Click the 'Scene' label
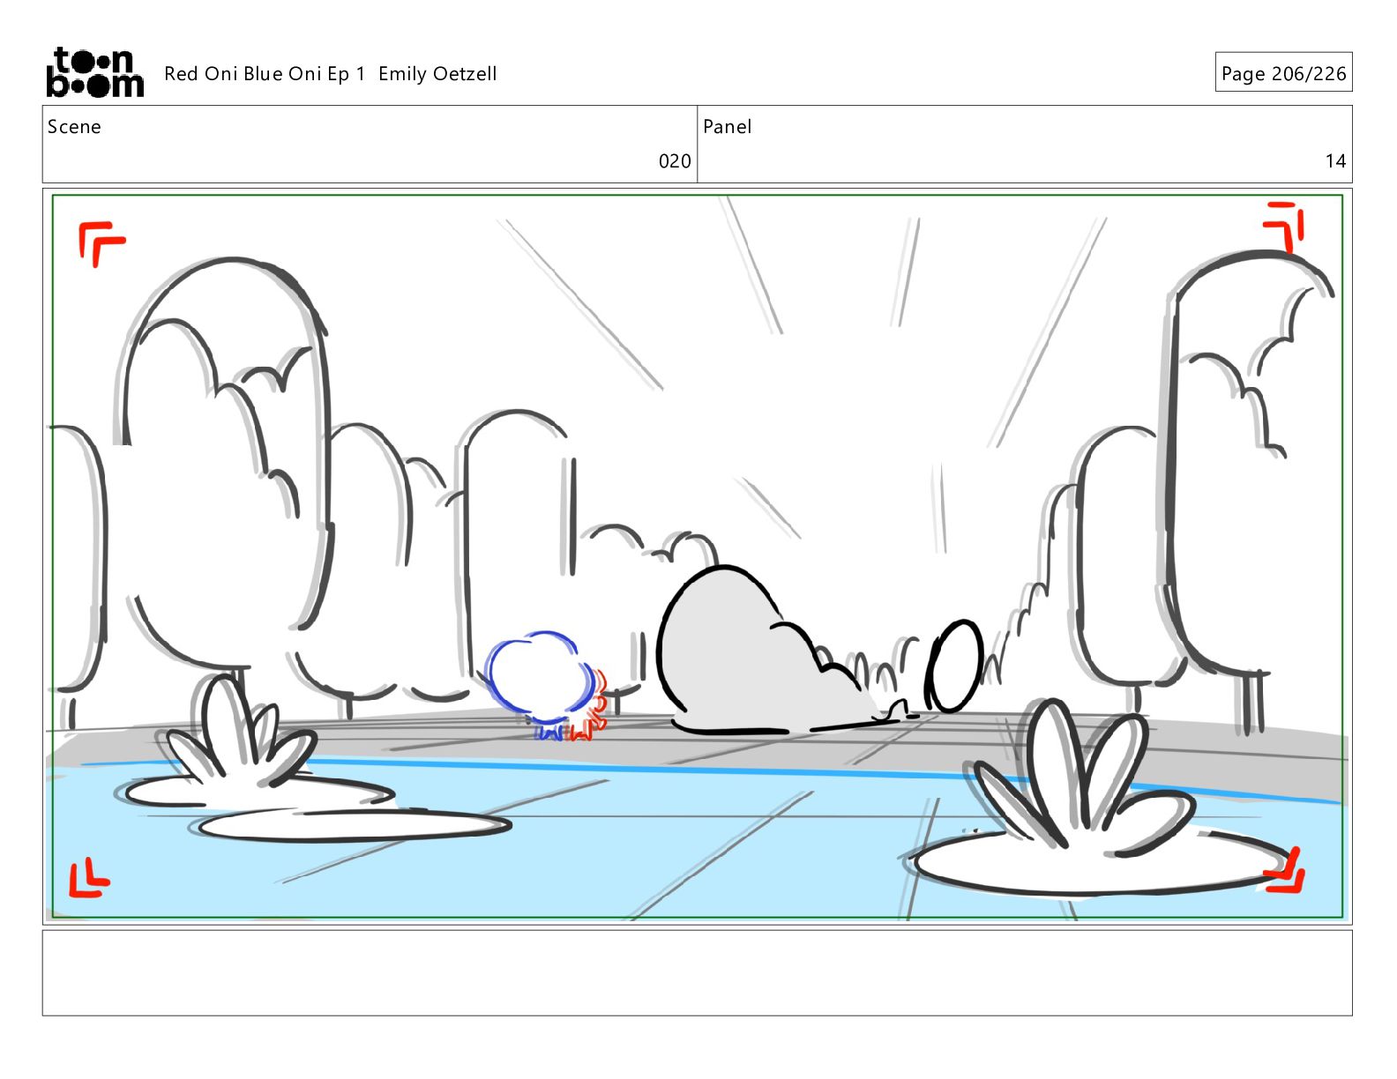 pos(74,127)
